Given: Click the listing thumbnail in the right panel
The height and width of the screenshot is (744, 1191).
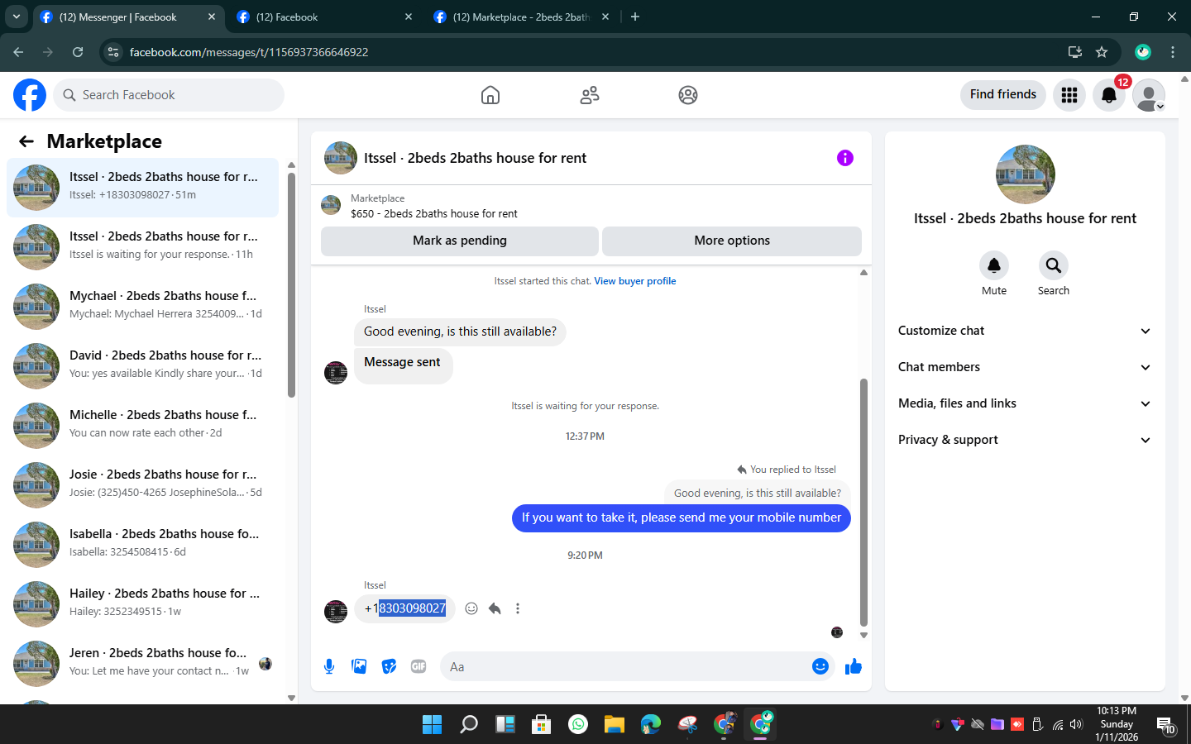Looking at the screenshot, I should (1026, 174).
